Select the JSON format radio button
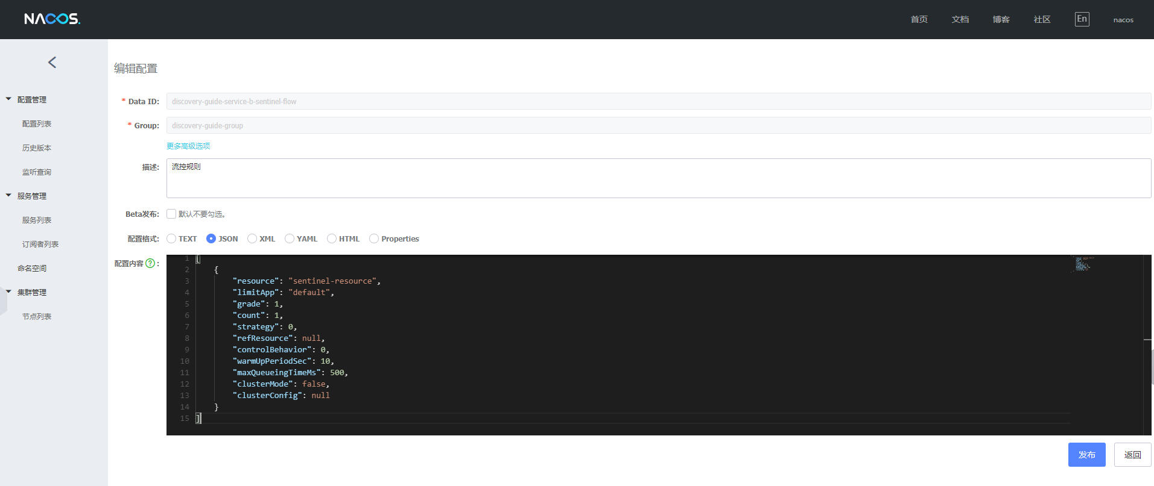Screen dimensions: 1154x486 pyautogui.click(x=211, y=238)
